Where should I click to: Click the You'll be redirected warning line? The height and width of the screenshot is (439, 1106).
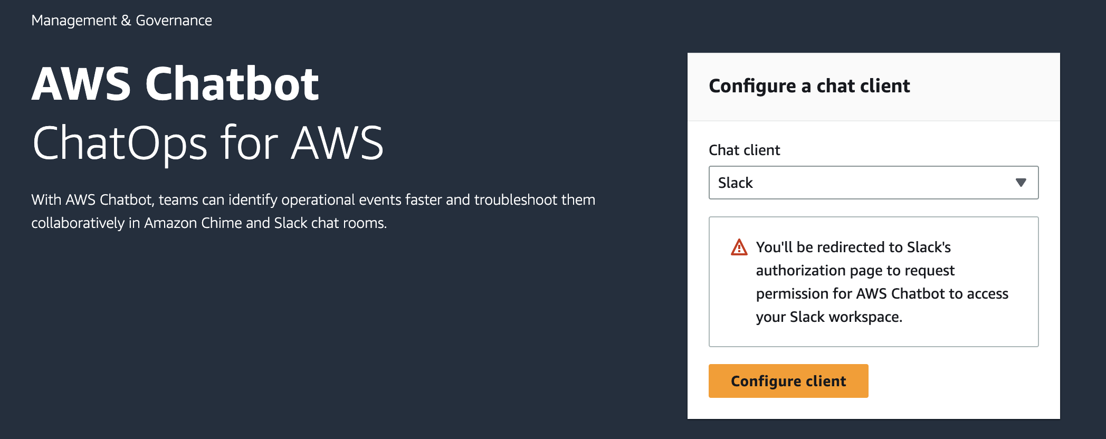click(x=853, y=247)
